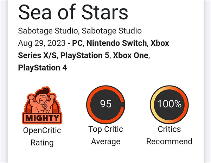Click the Top Critic Average label
The image size is (211, 163).
(x=105, y=136)
